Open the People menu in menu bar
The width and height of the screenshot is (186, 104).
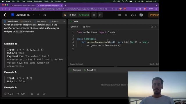coord(46,1)
